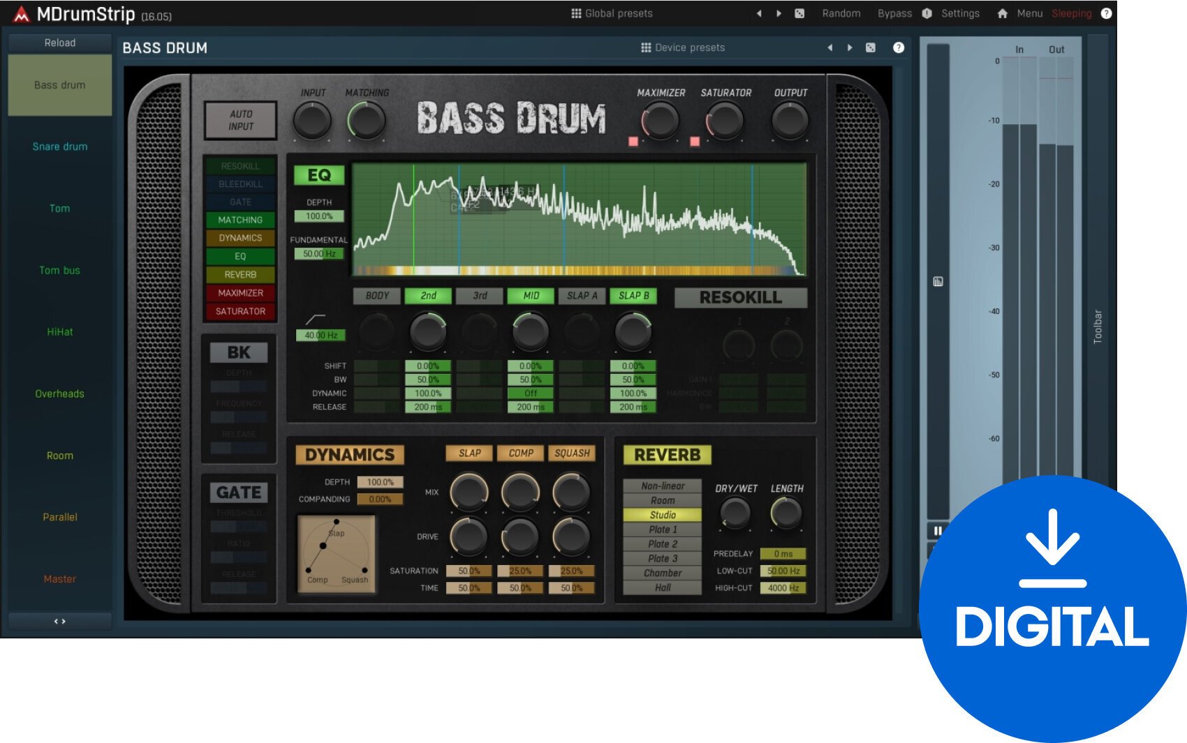Screen dimensions: 1187x743
Task: Toggle AUTO INPUT mode
Action: (x=240, y=119)
